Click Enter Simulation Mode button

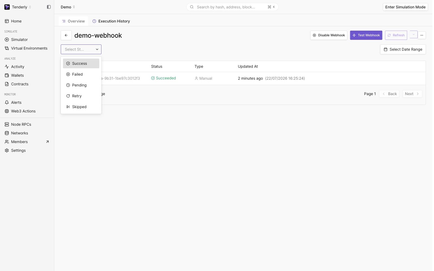405,7
